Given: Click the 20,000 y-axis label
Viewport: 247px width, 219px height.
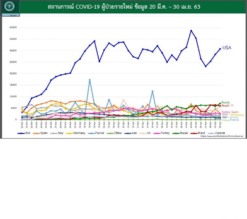Looking at the screenshot, I should [13, 73].
